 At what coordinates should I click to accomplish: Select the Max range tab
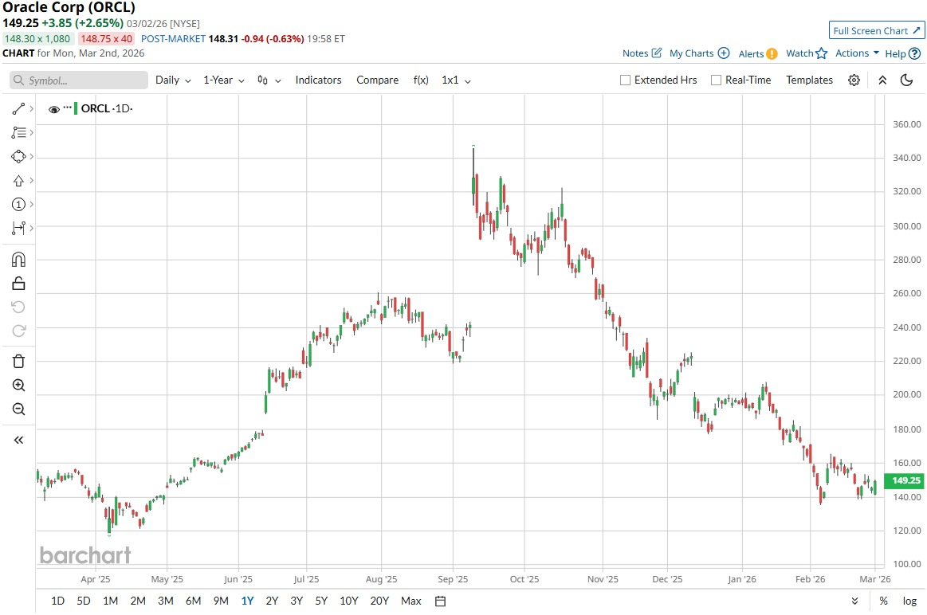410,601
